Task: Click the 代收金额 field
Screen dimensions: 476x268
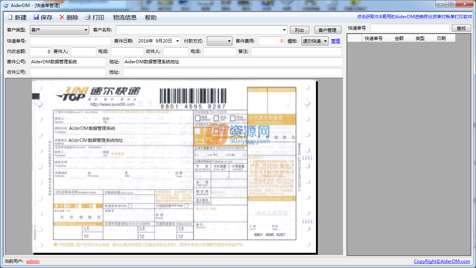Action: pos(41,51)
